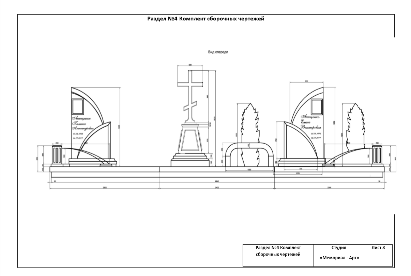Select the Orthodox cross in the drawing

[190, 96]
